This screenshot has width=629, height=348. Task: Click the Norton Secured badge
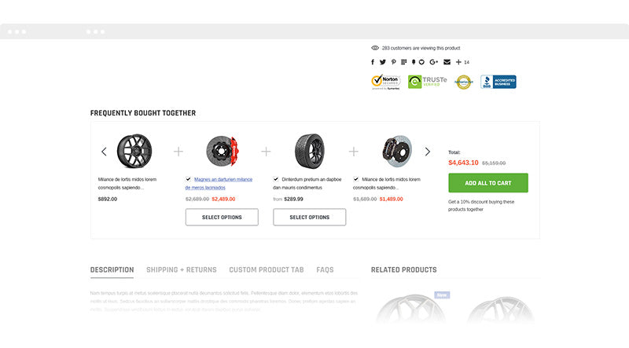[386, 82]
